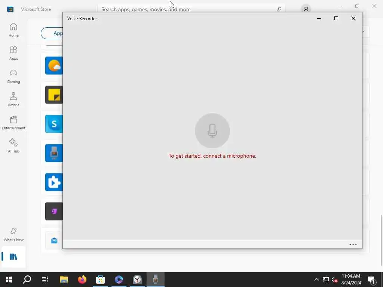Open the Skype app tile in Store list
Screen dimensions: 383x287
pyautogui.click(x=54, y=124)
